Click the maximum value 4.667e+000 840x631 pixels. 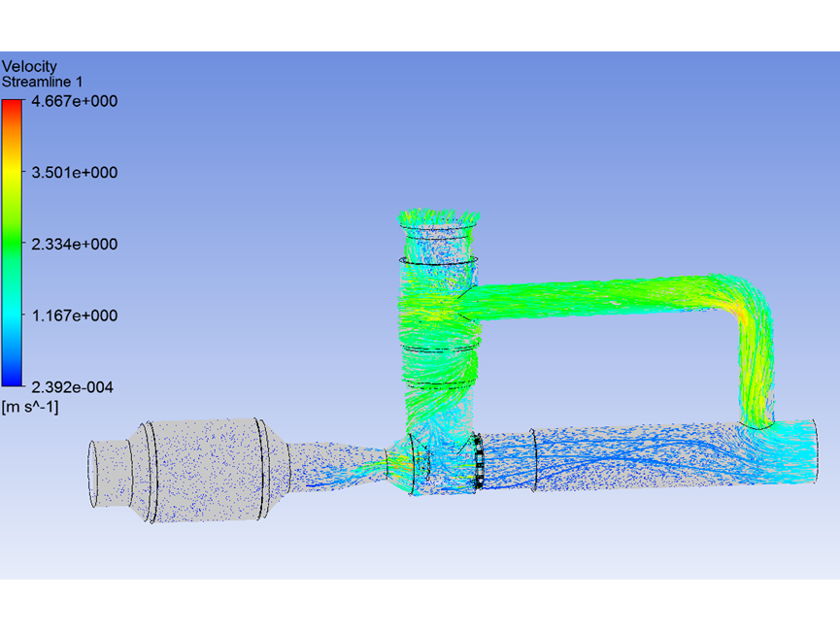[75, 101]
